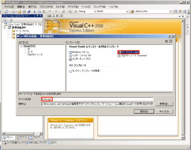Image resolution: width=191 pixels, height=150 pixels.
Task: Switch to the クラス ビュー bottom tab
Action: tap(22, 137)
